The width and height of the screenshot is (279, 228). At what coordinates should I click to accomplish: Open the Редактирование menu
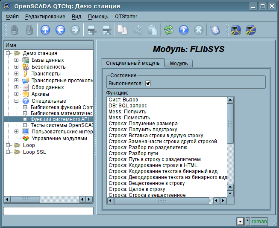point(45,17)
